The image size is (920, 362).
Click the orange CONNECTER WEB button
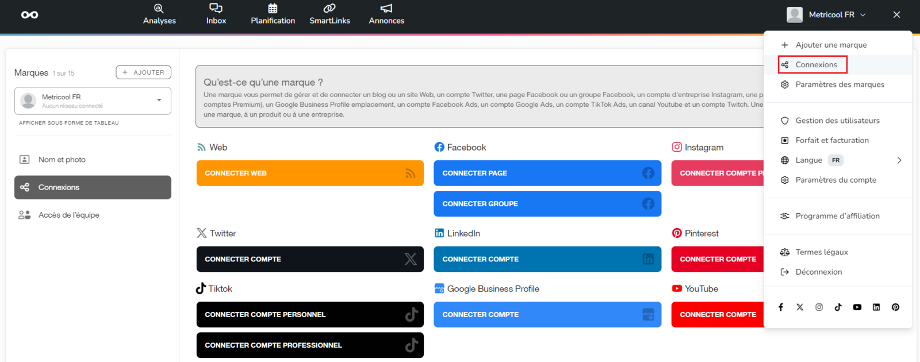coord(310,173)
